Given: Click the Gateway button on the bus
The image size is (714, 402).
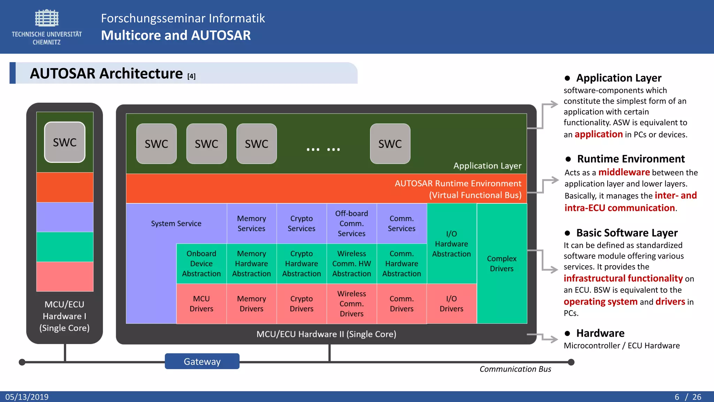Looking at the screenshot, I should point(202,362).
